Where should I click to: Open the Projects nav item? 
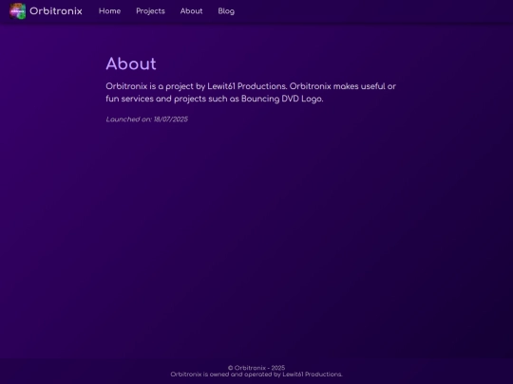[x=150, y=11]
